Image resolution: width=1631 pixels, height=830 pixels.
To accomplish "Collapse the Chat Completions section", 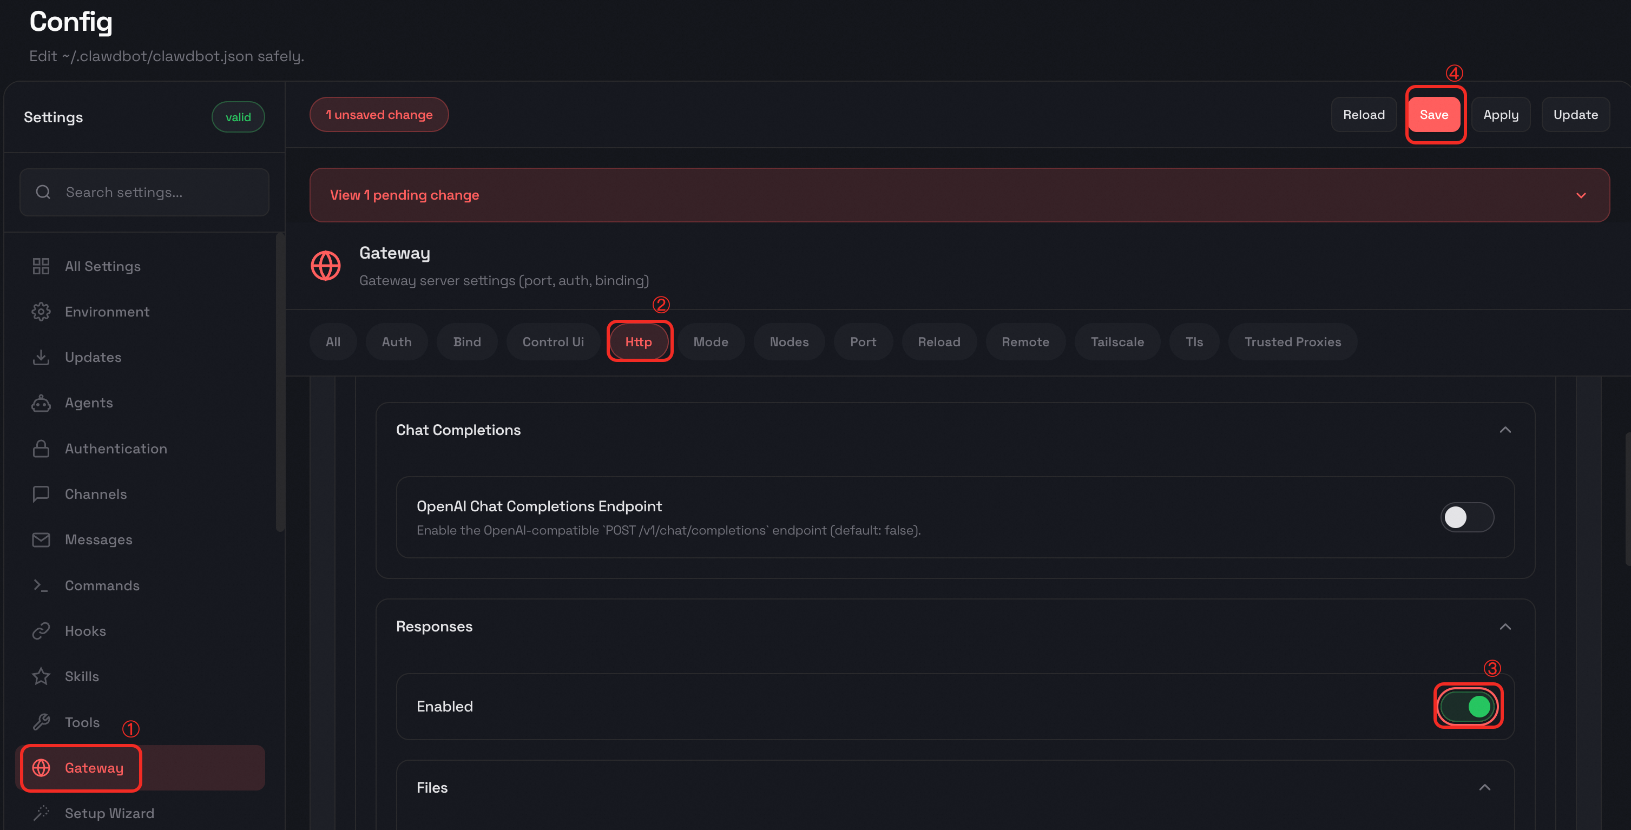I will [1505, 430].
